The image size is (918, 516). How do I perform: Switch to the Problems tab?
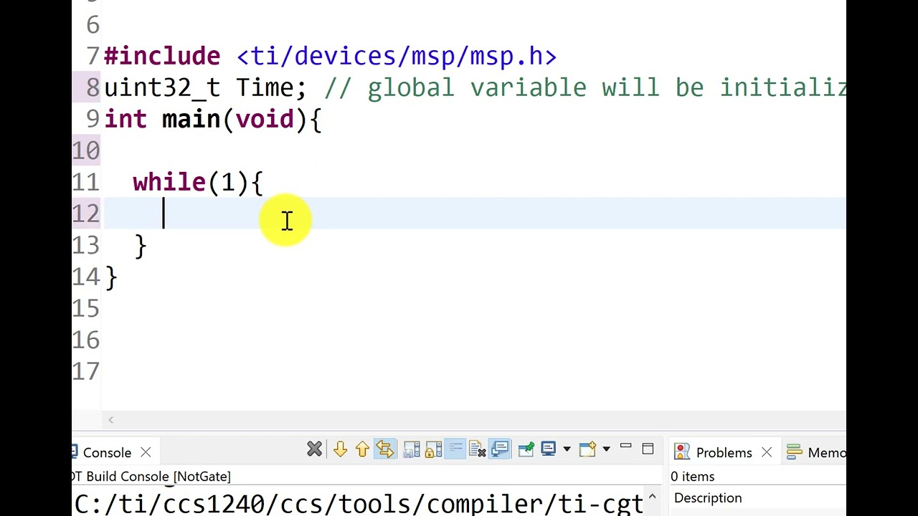click(724, 452)
